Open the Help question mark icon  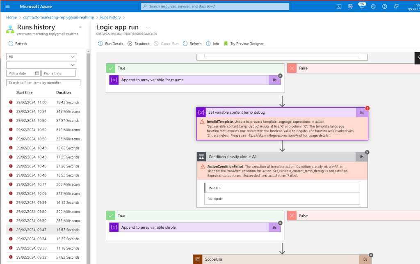pyautogui.click(x=384, y=7)
